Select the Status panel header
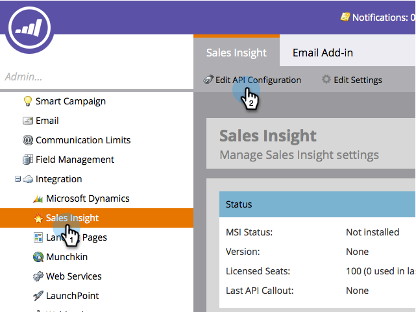Viewport: 416px width, 312px height. point(311,204)
